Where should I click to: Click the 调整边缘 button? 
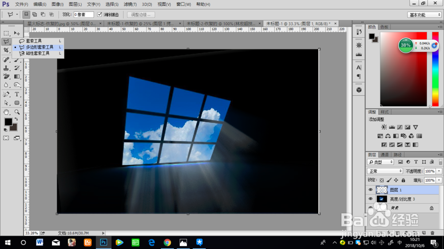pos(141,15)
